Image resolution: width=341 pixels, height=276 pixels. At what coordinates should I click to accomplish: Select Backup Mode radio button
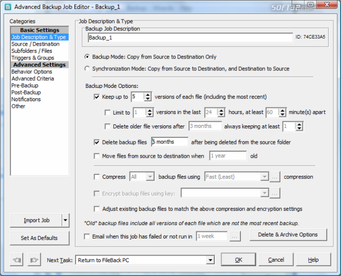87,57
